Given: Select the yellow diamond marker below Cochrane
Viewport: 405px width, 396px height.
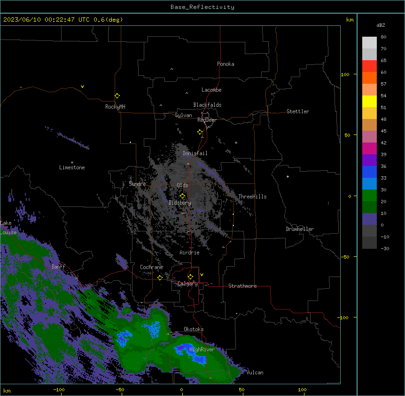Looking at the screenshot, I should pos(160,277).
